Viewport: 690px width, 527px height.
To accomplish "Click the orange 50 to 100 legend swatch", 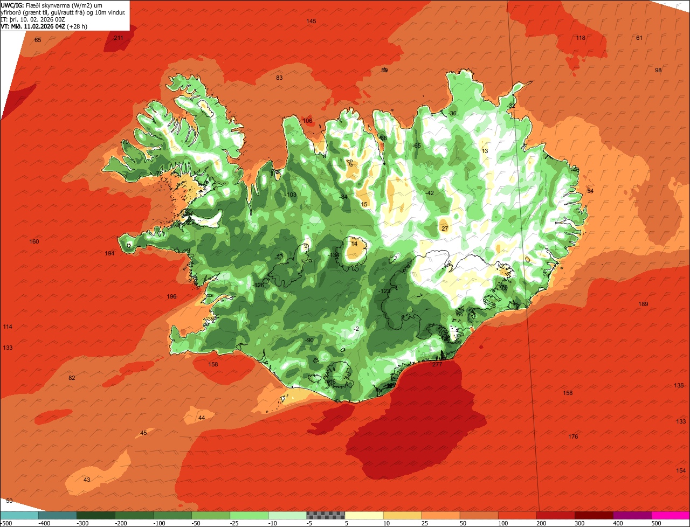I will 478,515.
